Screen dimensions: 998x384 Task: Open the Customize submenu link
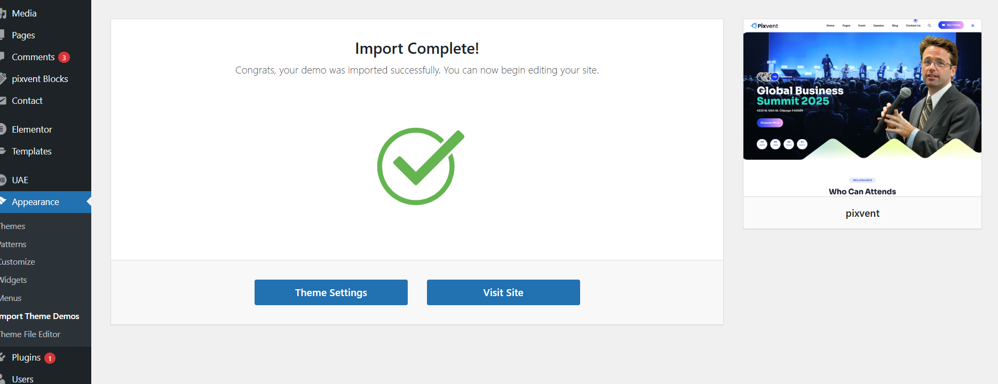coord(17,262)
